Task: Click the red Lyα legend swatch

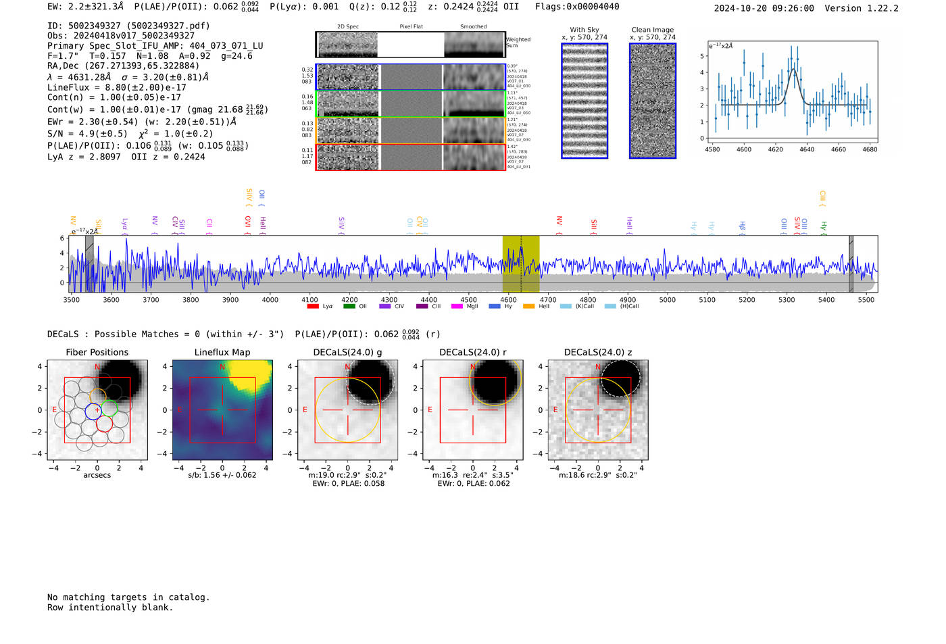Action: [x=312, y=306]
